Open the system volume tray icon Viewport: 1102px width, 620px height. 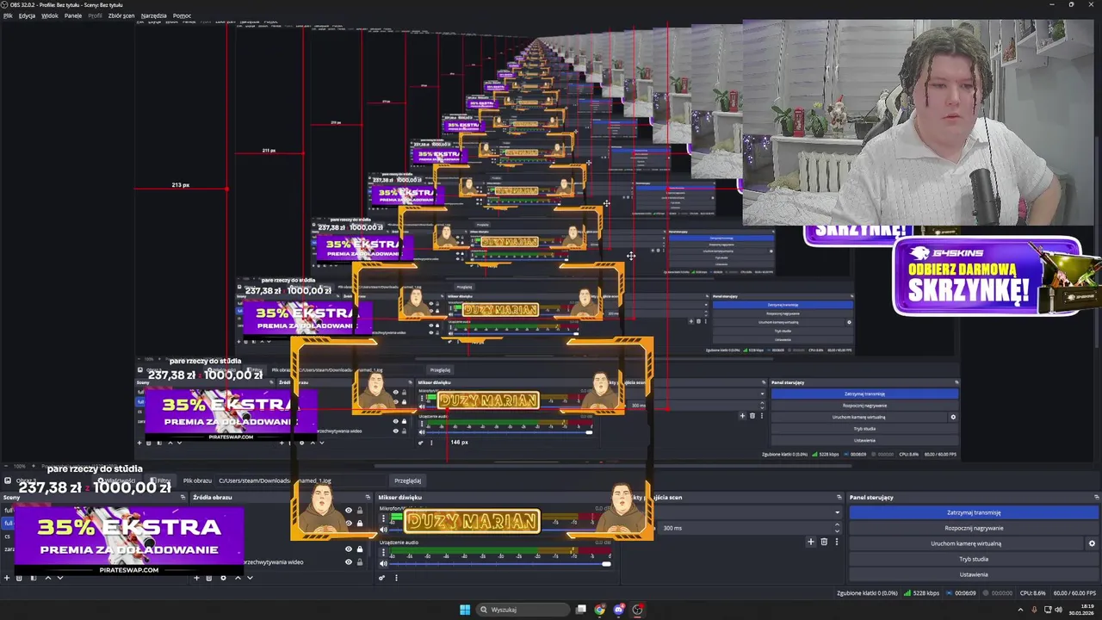1058,610
